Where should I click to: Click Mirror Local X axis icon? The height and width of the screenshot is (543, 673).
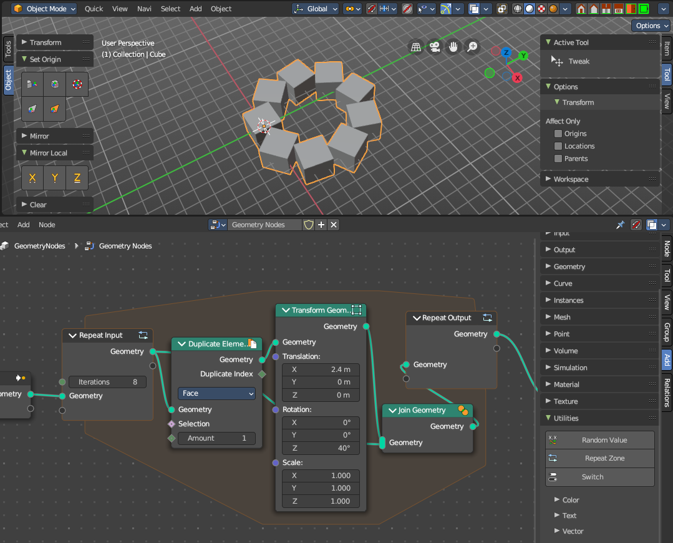32,178
